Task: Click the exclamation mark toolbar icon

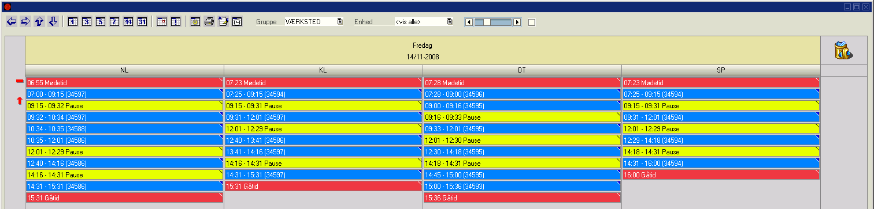Action: 176,22
